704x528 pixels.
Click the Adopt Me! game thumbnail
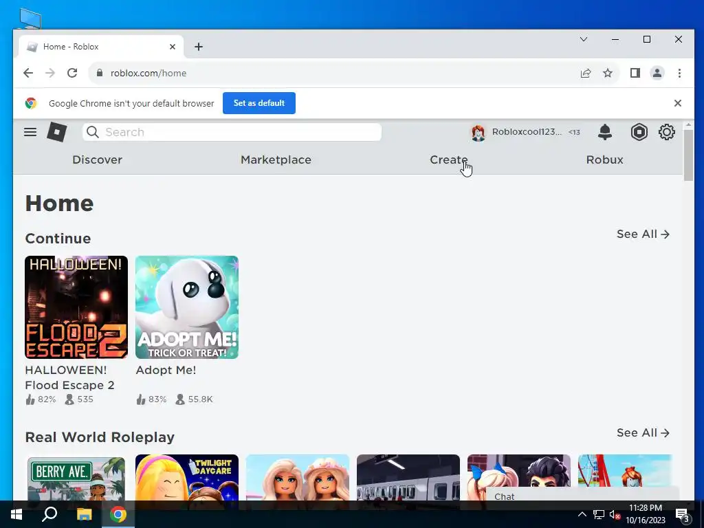click(x=187, y=307)
